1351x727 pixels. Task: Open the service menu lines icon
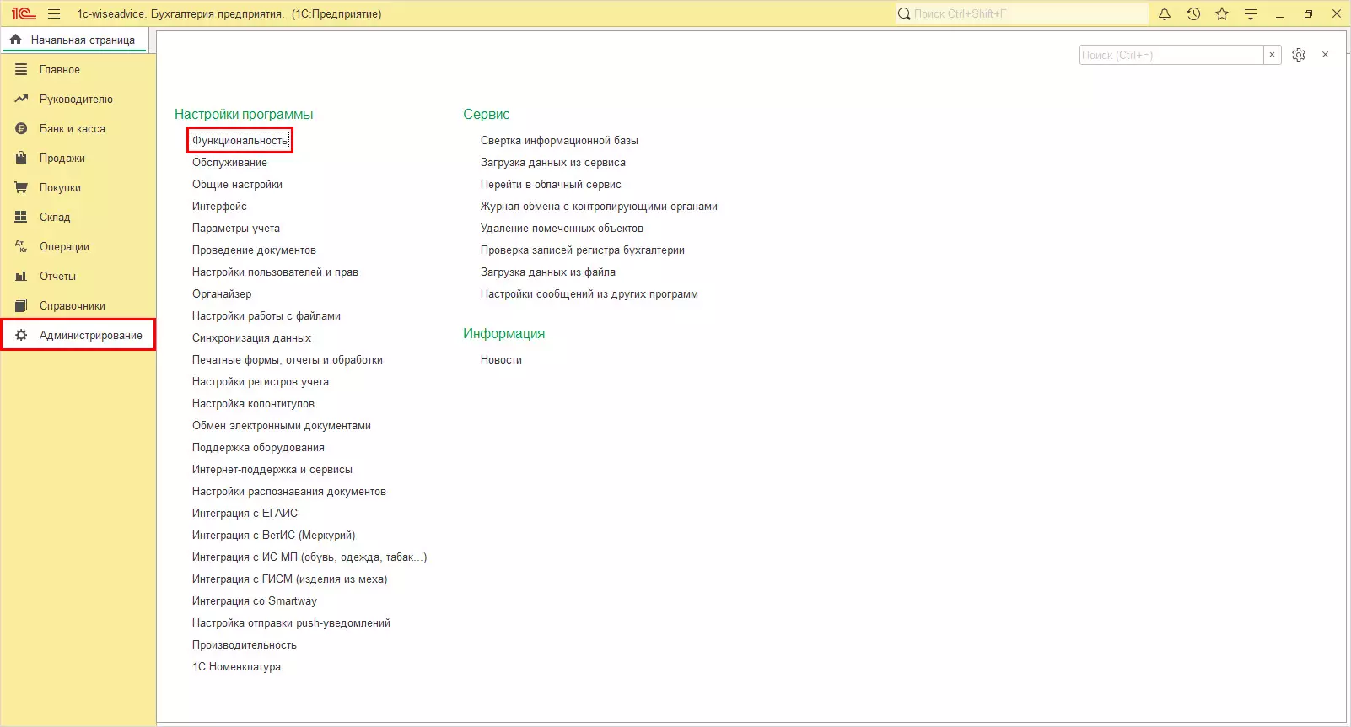1251,13
